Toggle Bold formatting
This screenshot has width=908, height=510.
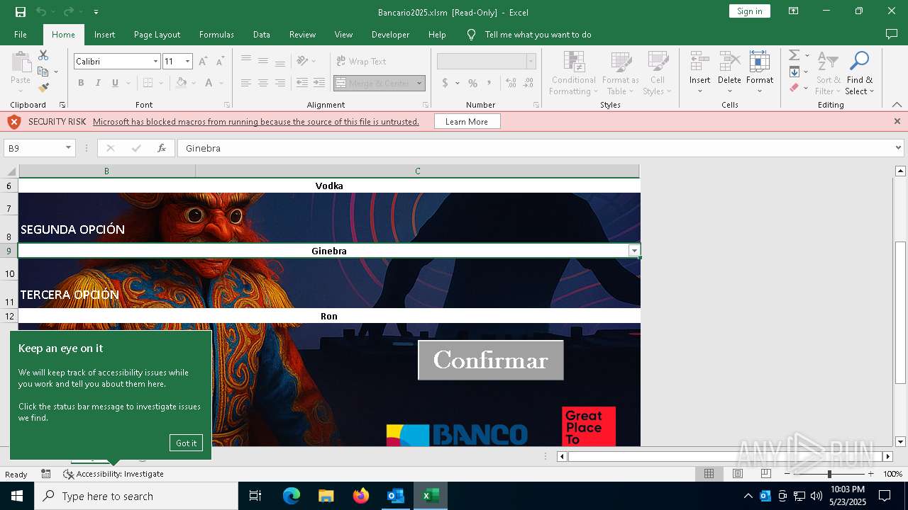pyautogui.click(x=81, y=83)
